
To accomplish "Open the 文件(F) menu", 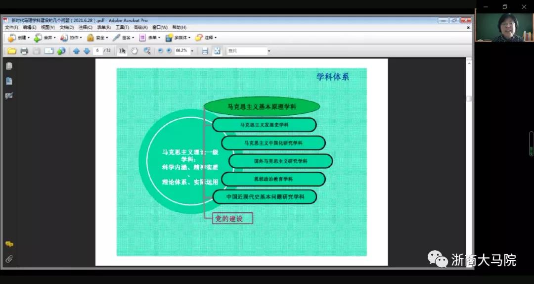I will point(11,27).
